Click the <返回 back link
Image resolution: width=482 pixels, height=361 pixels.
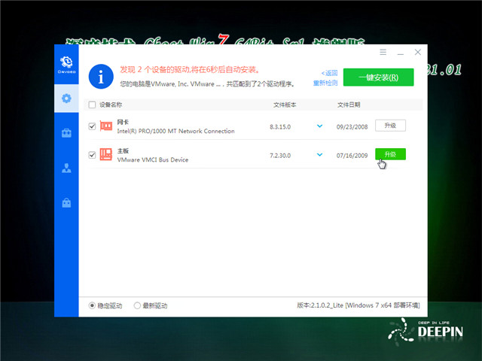[x=329, y=73]
